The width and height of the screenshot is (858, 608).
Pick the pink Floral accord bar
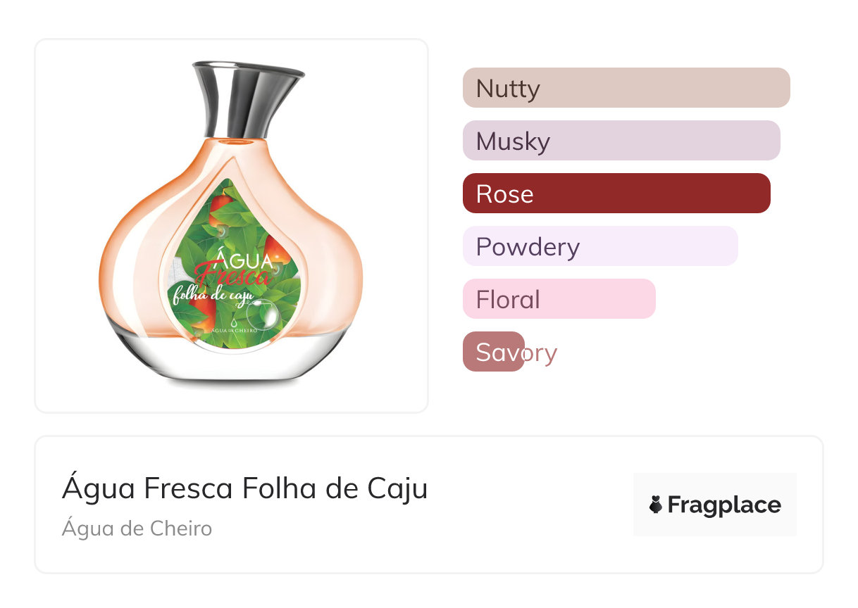559,299
